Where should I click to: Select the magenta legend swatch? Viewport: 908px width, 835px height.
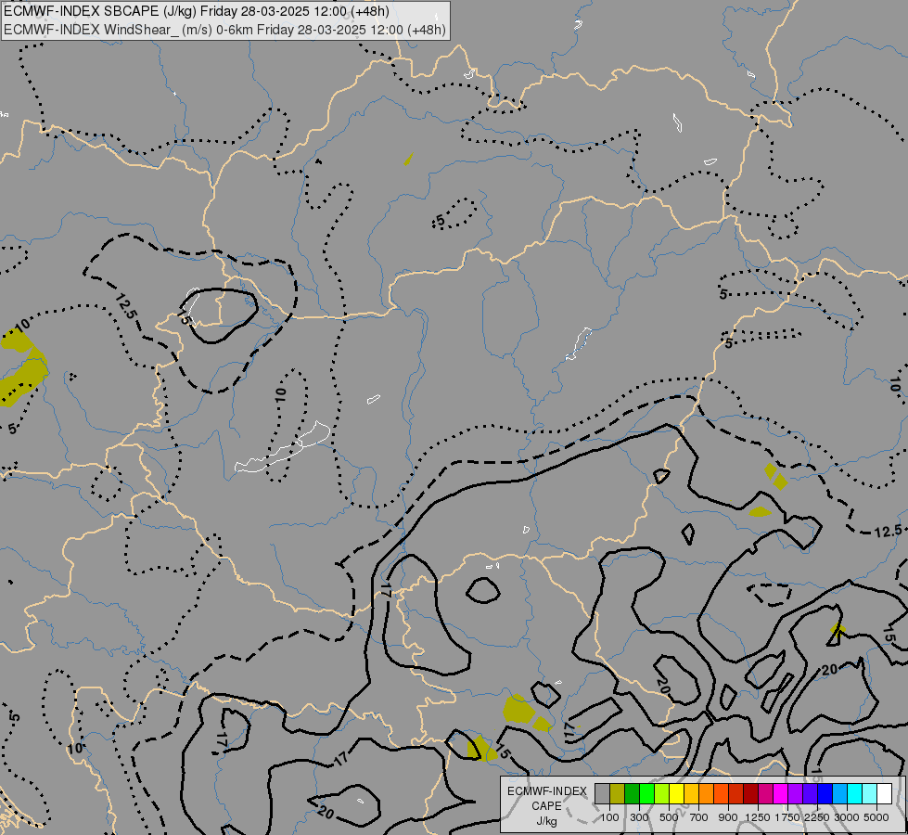pos(780,794)
